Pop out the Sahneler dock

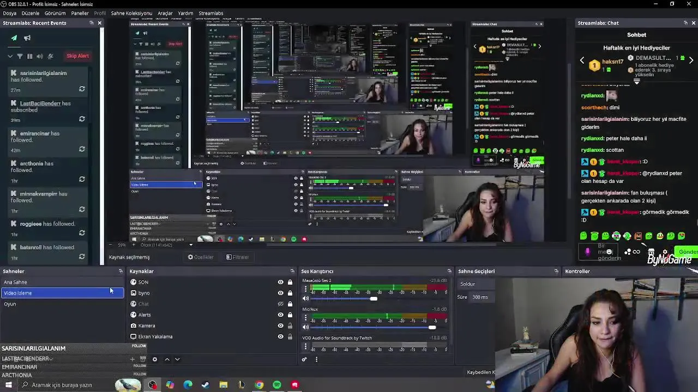click(121, 271)
